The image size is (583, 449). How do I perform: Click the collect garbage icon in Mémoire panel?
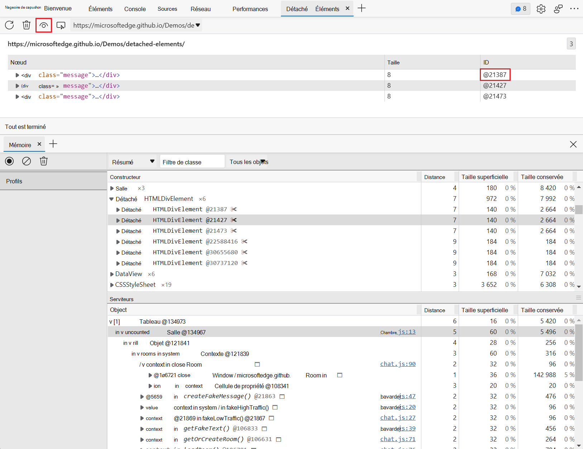point(44,161)
